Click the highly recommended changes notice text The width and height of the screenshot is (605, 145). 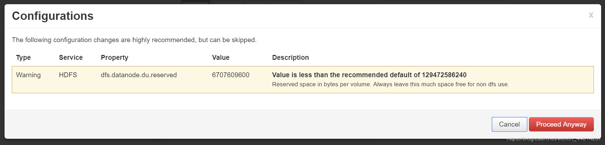134,40
